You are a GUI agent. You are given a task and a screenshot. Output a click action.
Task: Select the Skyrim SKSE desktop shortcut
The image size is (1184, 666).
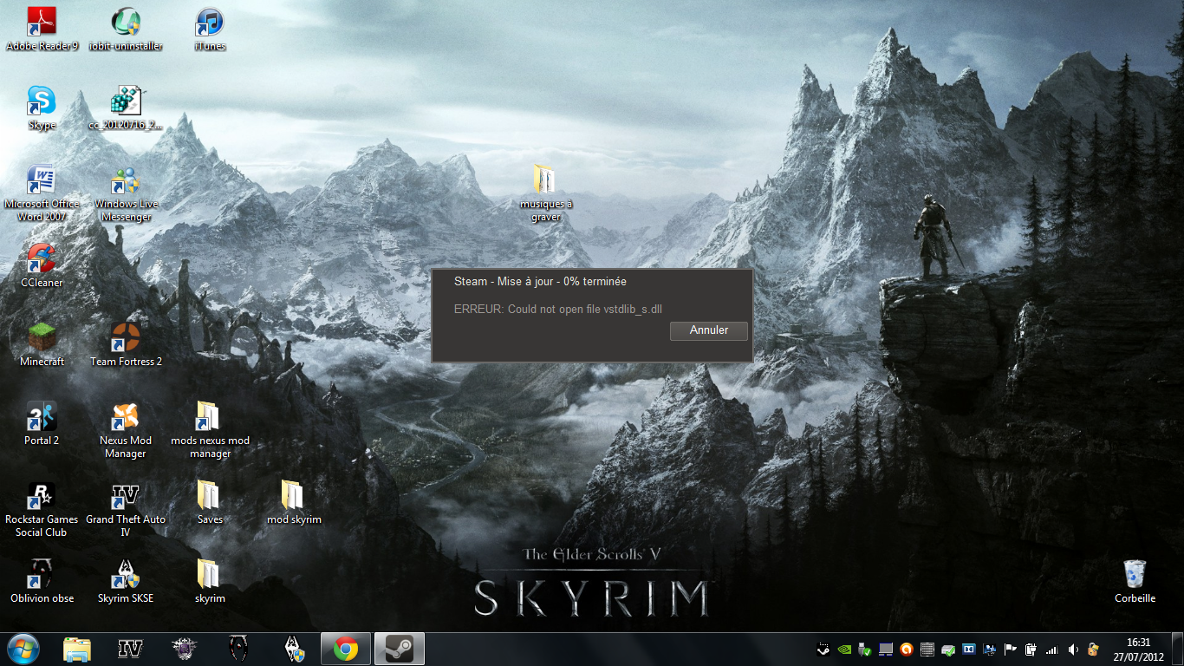[126, 581]
